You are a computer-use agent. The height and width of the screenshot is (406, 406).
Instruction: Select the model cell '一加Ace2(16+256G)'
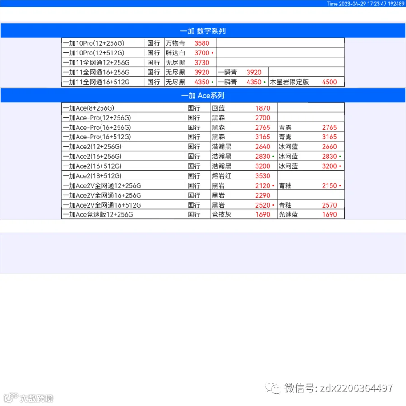(x=92, y=157)
